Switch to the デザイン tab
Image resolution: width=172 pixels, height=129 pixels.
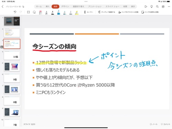(65, 7)
